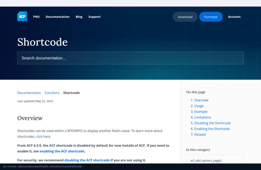The image size is (261, 170).
Task: Jump to the Usage section
Action: [199, 106]
